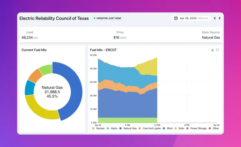The height and width of the screenshot is (147, 241).
Task: Toggle Hydro series in legend
Action: (112, 128)
